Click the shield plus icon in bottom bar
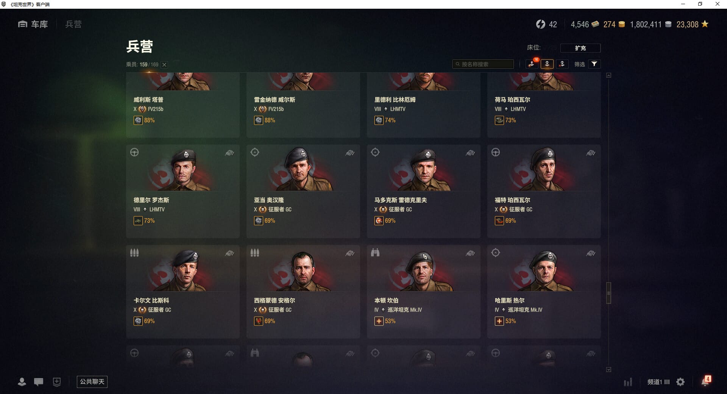 [x=57, y=382]
